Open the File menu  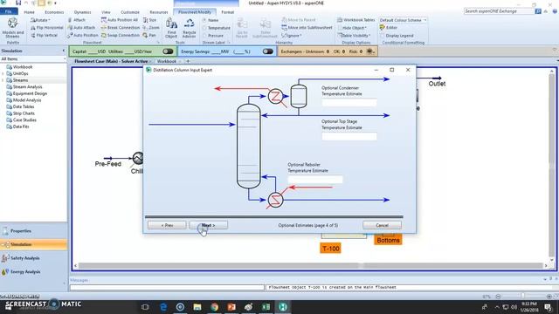(x=9, y=11)
